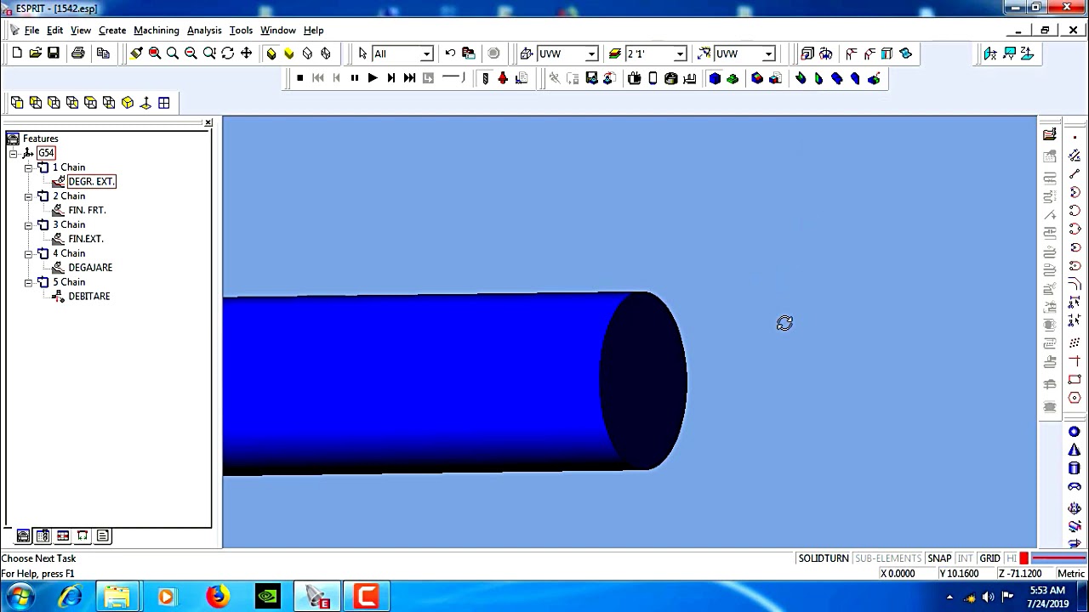Open the first UVW work plane dropdown
1089x612 pixels.
(x=591, y=54)
